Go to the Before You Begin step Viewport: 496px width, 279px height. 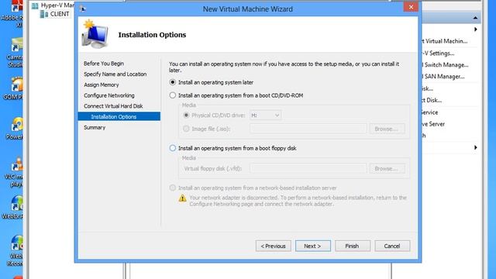click(x=104, y=64)
